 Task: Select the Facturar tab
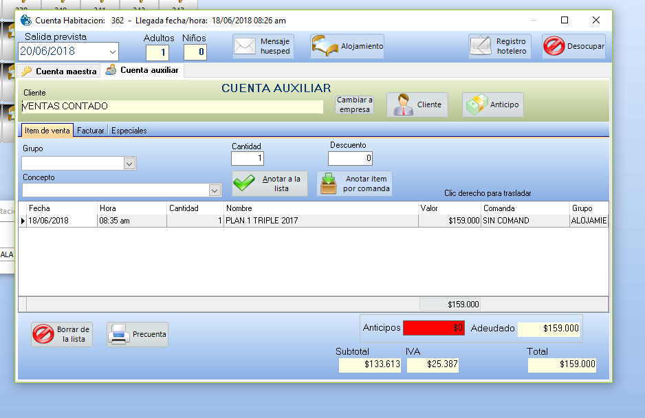[91, 131]
